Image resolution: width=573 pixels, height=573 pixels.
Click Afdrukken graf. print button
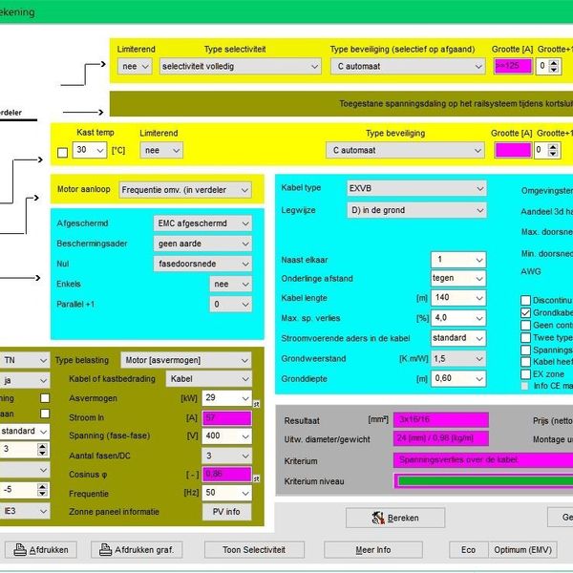136,549
